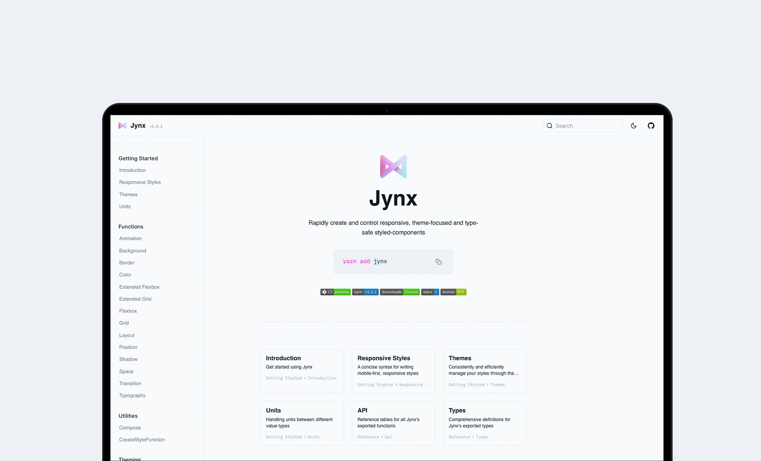The image size is (761, 461).
Task: Go to Extended Flexbox sidebar page
Action: tap(139, 287)
